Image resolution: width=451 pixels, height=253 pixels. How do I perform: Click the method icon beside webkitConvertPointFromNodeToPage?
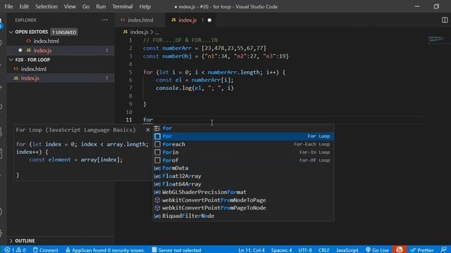[157, 200]
